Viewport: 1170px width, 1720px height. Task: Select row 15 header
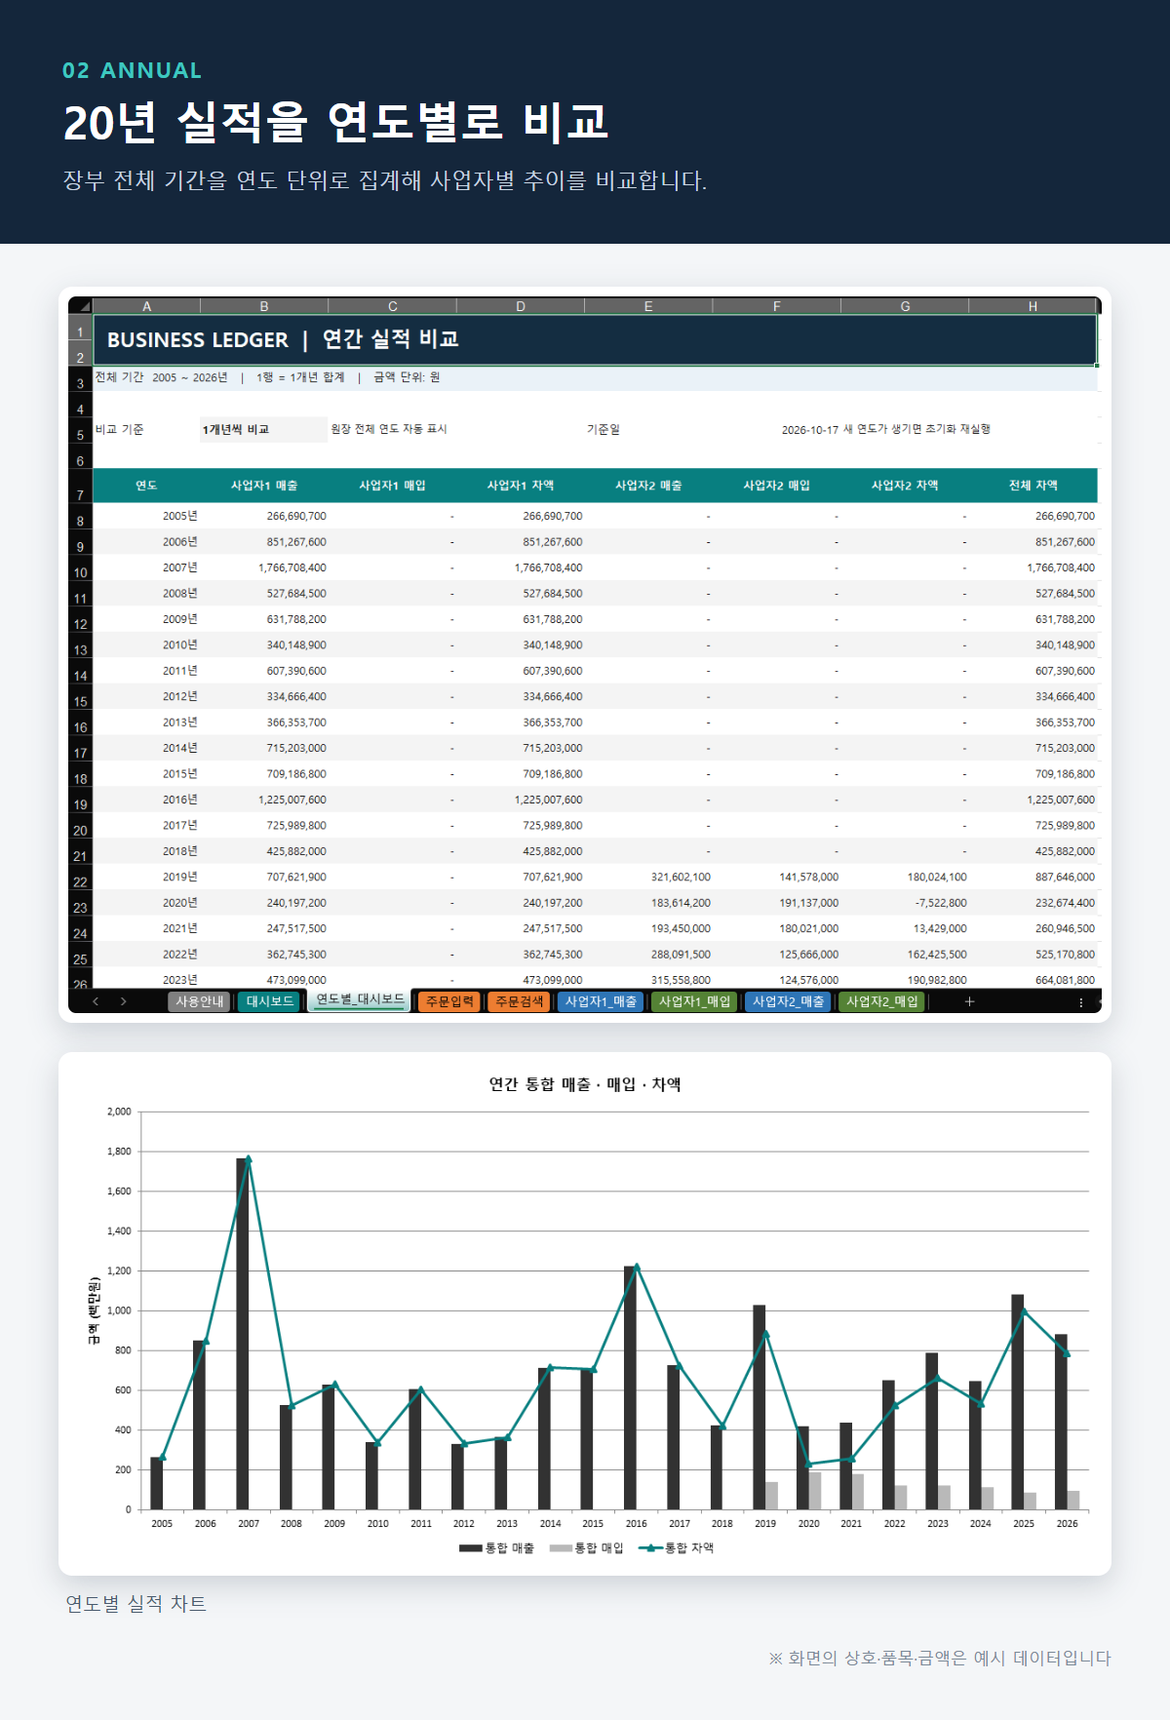pyautogui.click(x=80, y=697)
